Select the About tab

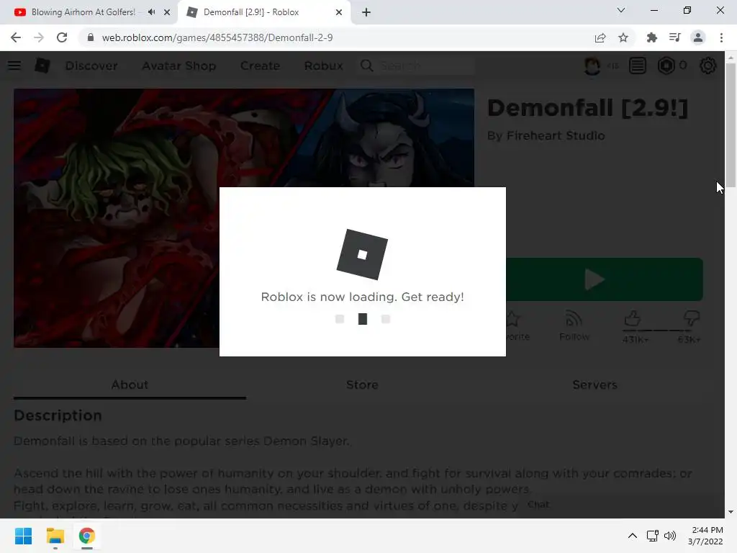point(130,385)
